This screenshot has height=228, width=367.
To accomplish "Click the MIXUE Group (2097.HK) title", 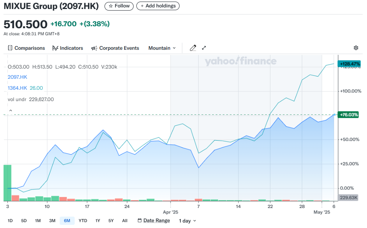I will click(51, 6).
